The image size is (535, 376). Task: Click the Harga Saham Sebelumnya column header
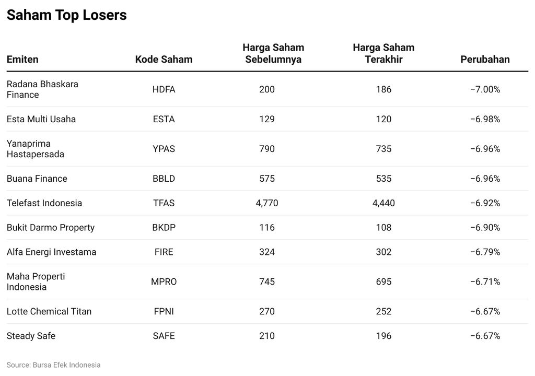point(273,53)
